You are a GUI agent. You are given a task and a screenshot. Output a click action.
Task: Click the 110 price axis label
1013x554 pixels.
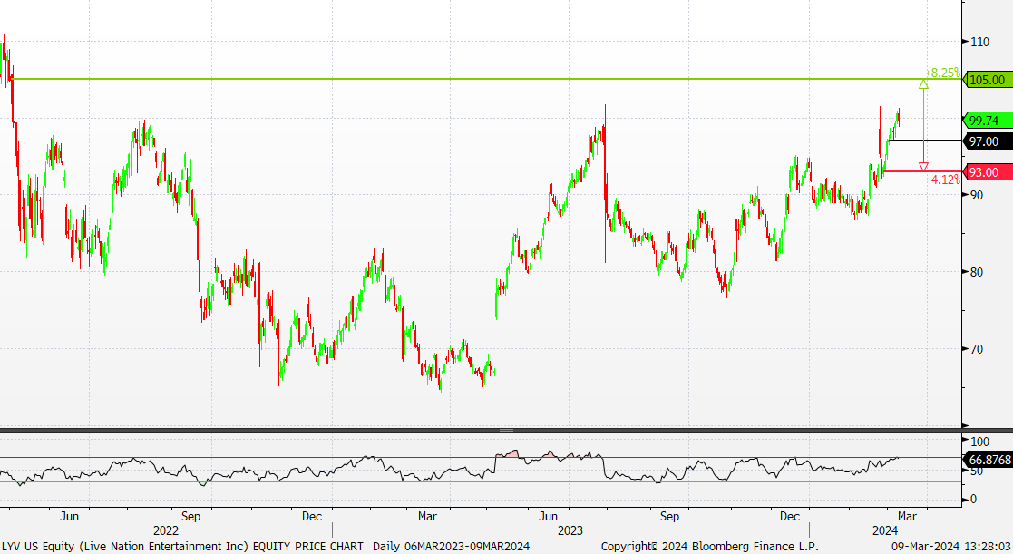[979, 42]
